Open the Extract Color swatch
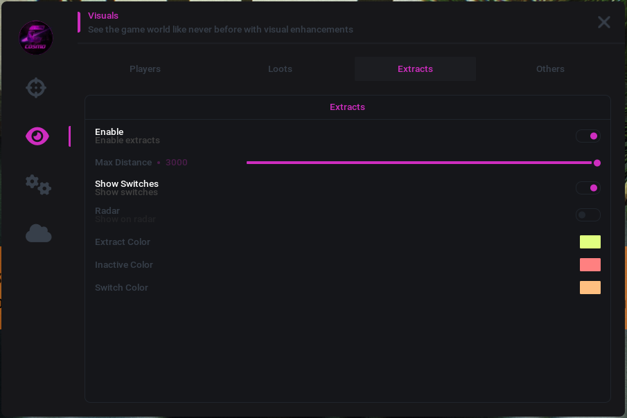Screen dimensions: 627x418 pyautogui.click(x=590, y=242)
